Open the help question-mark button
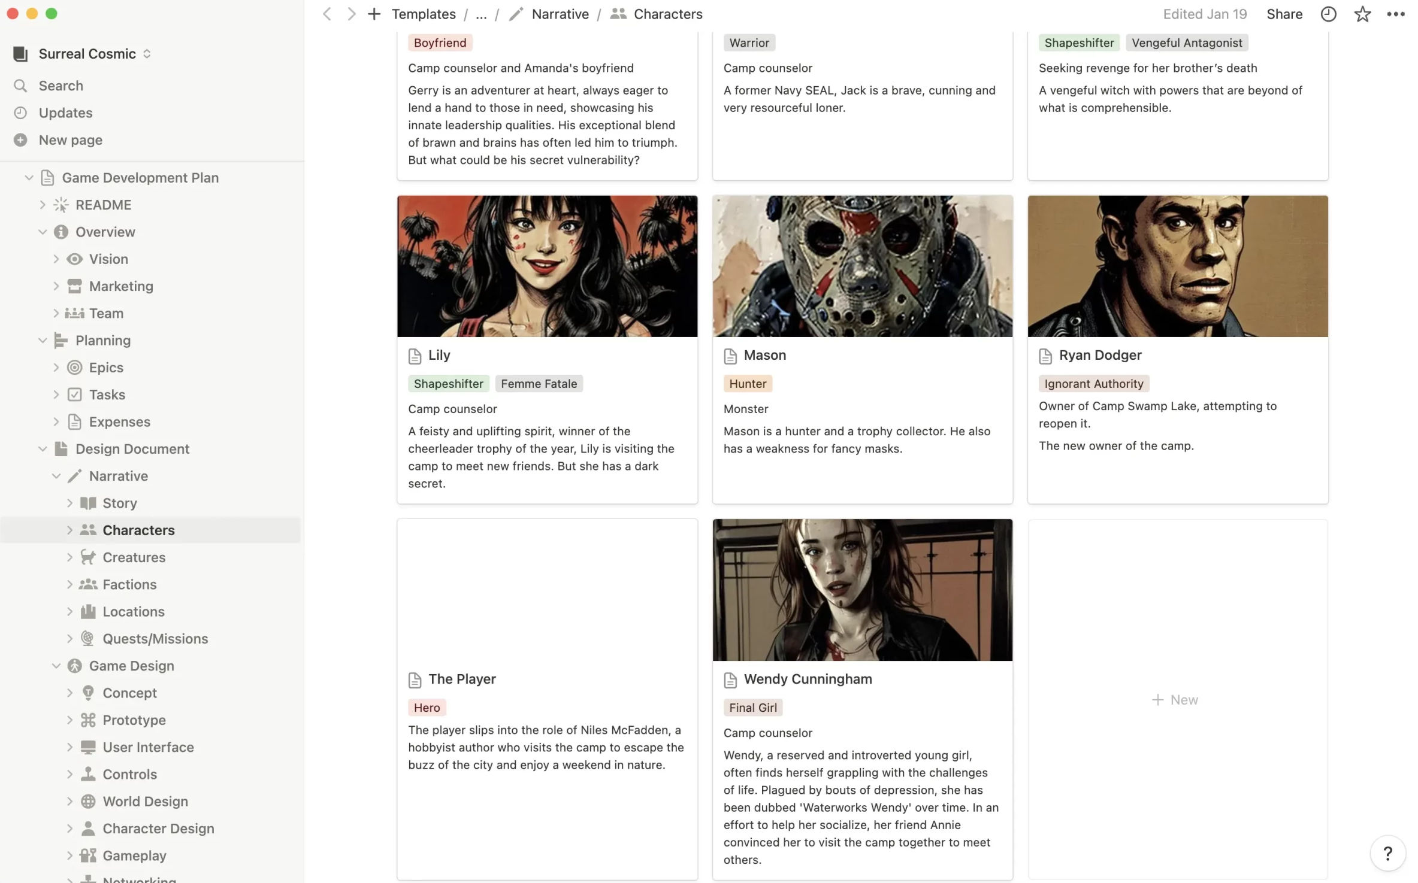The height and width of the screenshot is (883, 1418). [1387, 853]
